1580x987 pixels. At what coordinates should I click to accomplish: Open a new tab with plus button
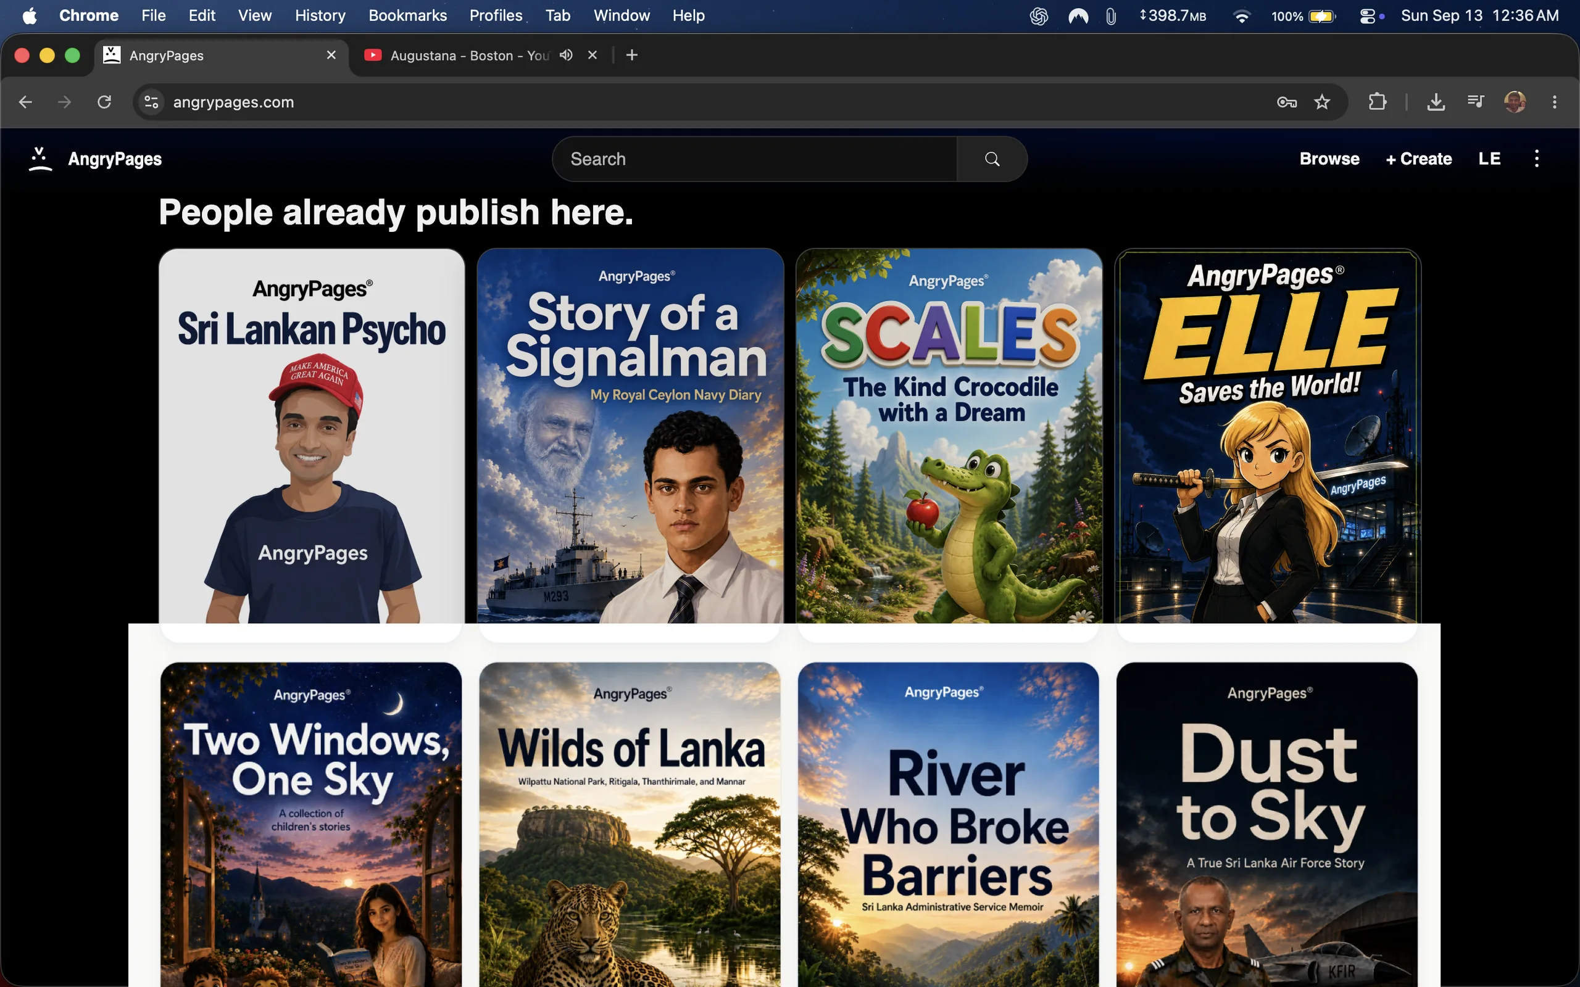coord(631,55)
